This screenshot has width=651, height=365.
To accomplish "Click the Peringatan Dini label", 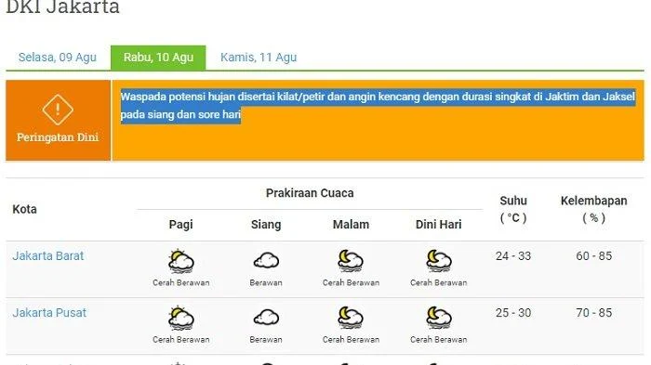I will click(58, 137).
